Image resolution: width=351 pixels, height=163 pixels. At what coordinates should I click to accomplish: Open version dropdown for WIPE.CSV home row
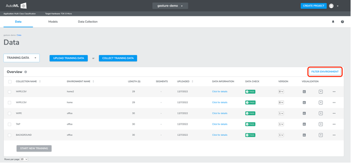pos(281,102)
